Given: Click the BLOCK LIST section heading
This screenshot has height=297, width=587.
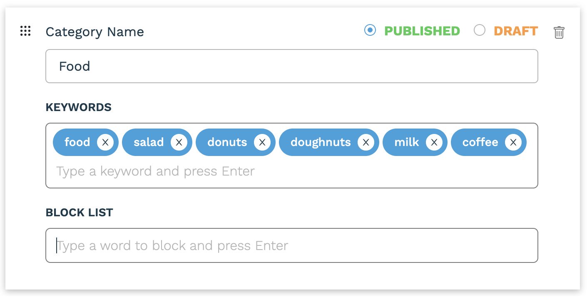Looking at the screenshot, I should coord(79,213).
